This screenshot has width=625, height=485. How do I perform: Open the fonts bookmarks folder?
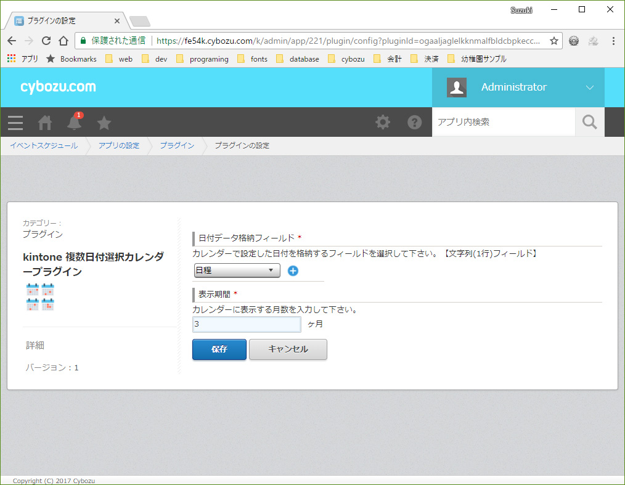(252, 59)
